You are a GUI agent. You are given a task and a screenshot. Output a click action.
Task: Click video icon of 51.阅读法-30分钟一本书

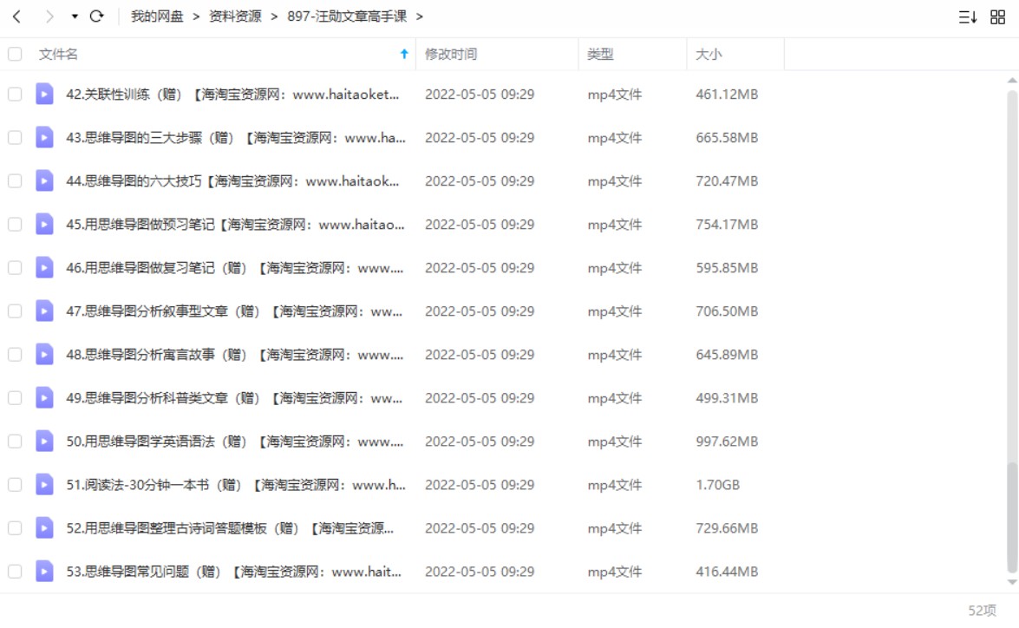[44, 485]
